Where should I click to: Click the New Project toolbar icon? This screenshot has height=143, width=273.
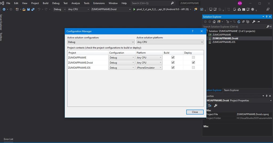17,9
